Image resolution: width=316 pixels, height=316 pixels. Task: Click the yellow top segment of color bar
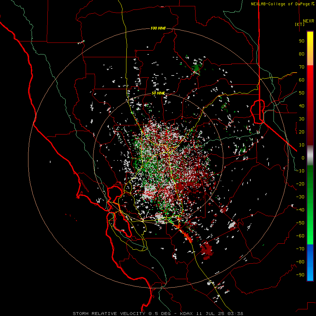310,48
